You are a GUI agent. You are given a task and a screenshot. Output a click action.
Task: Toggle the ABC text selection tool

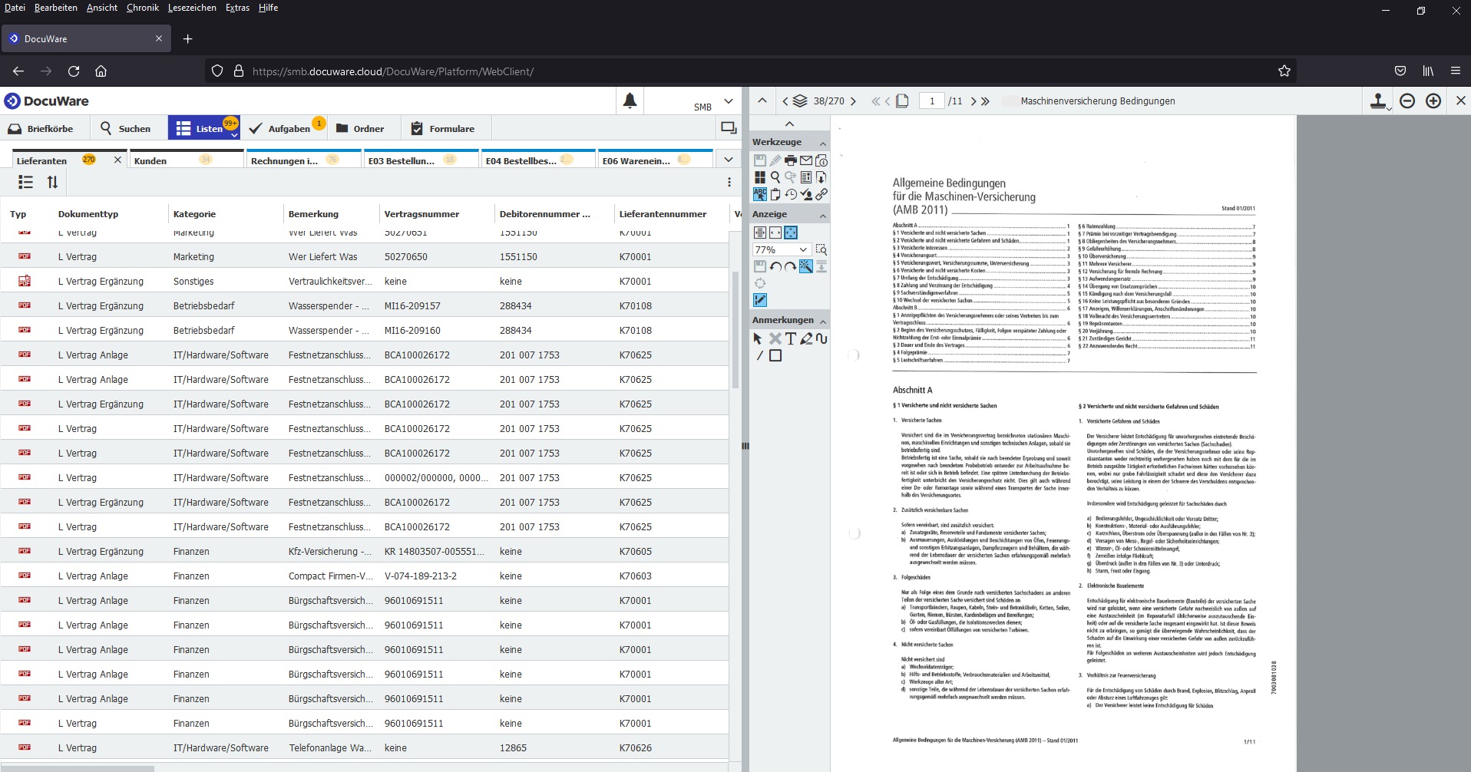point(759,194)
